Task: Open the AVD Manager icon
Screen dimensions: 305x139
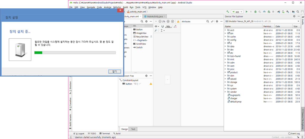Action: click(283, 12)
